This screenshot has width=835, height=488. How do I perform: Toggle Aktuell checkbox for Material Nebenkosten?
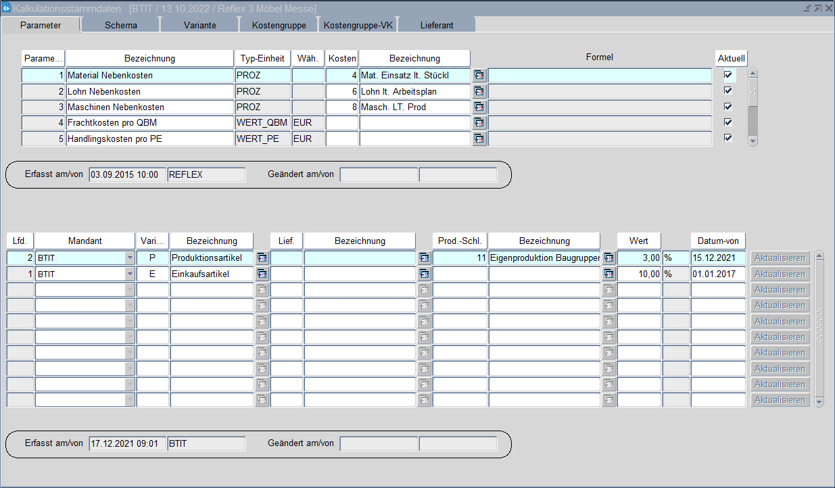click(x=728, y=75)
